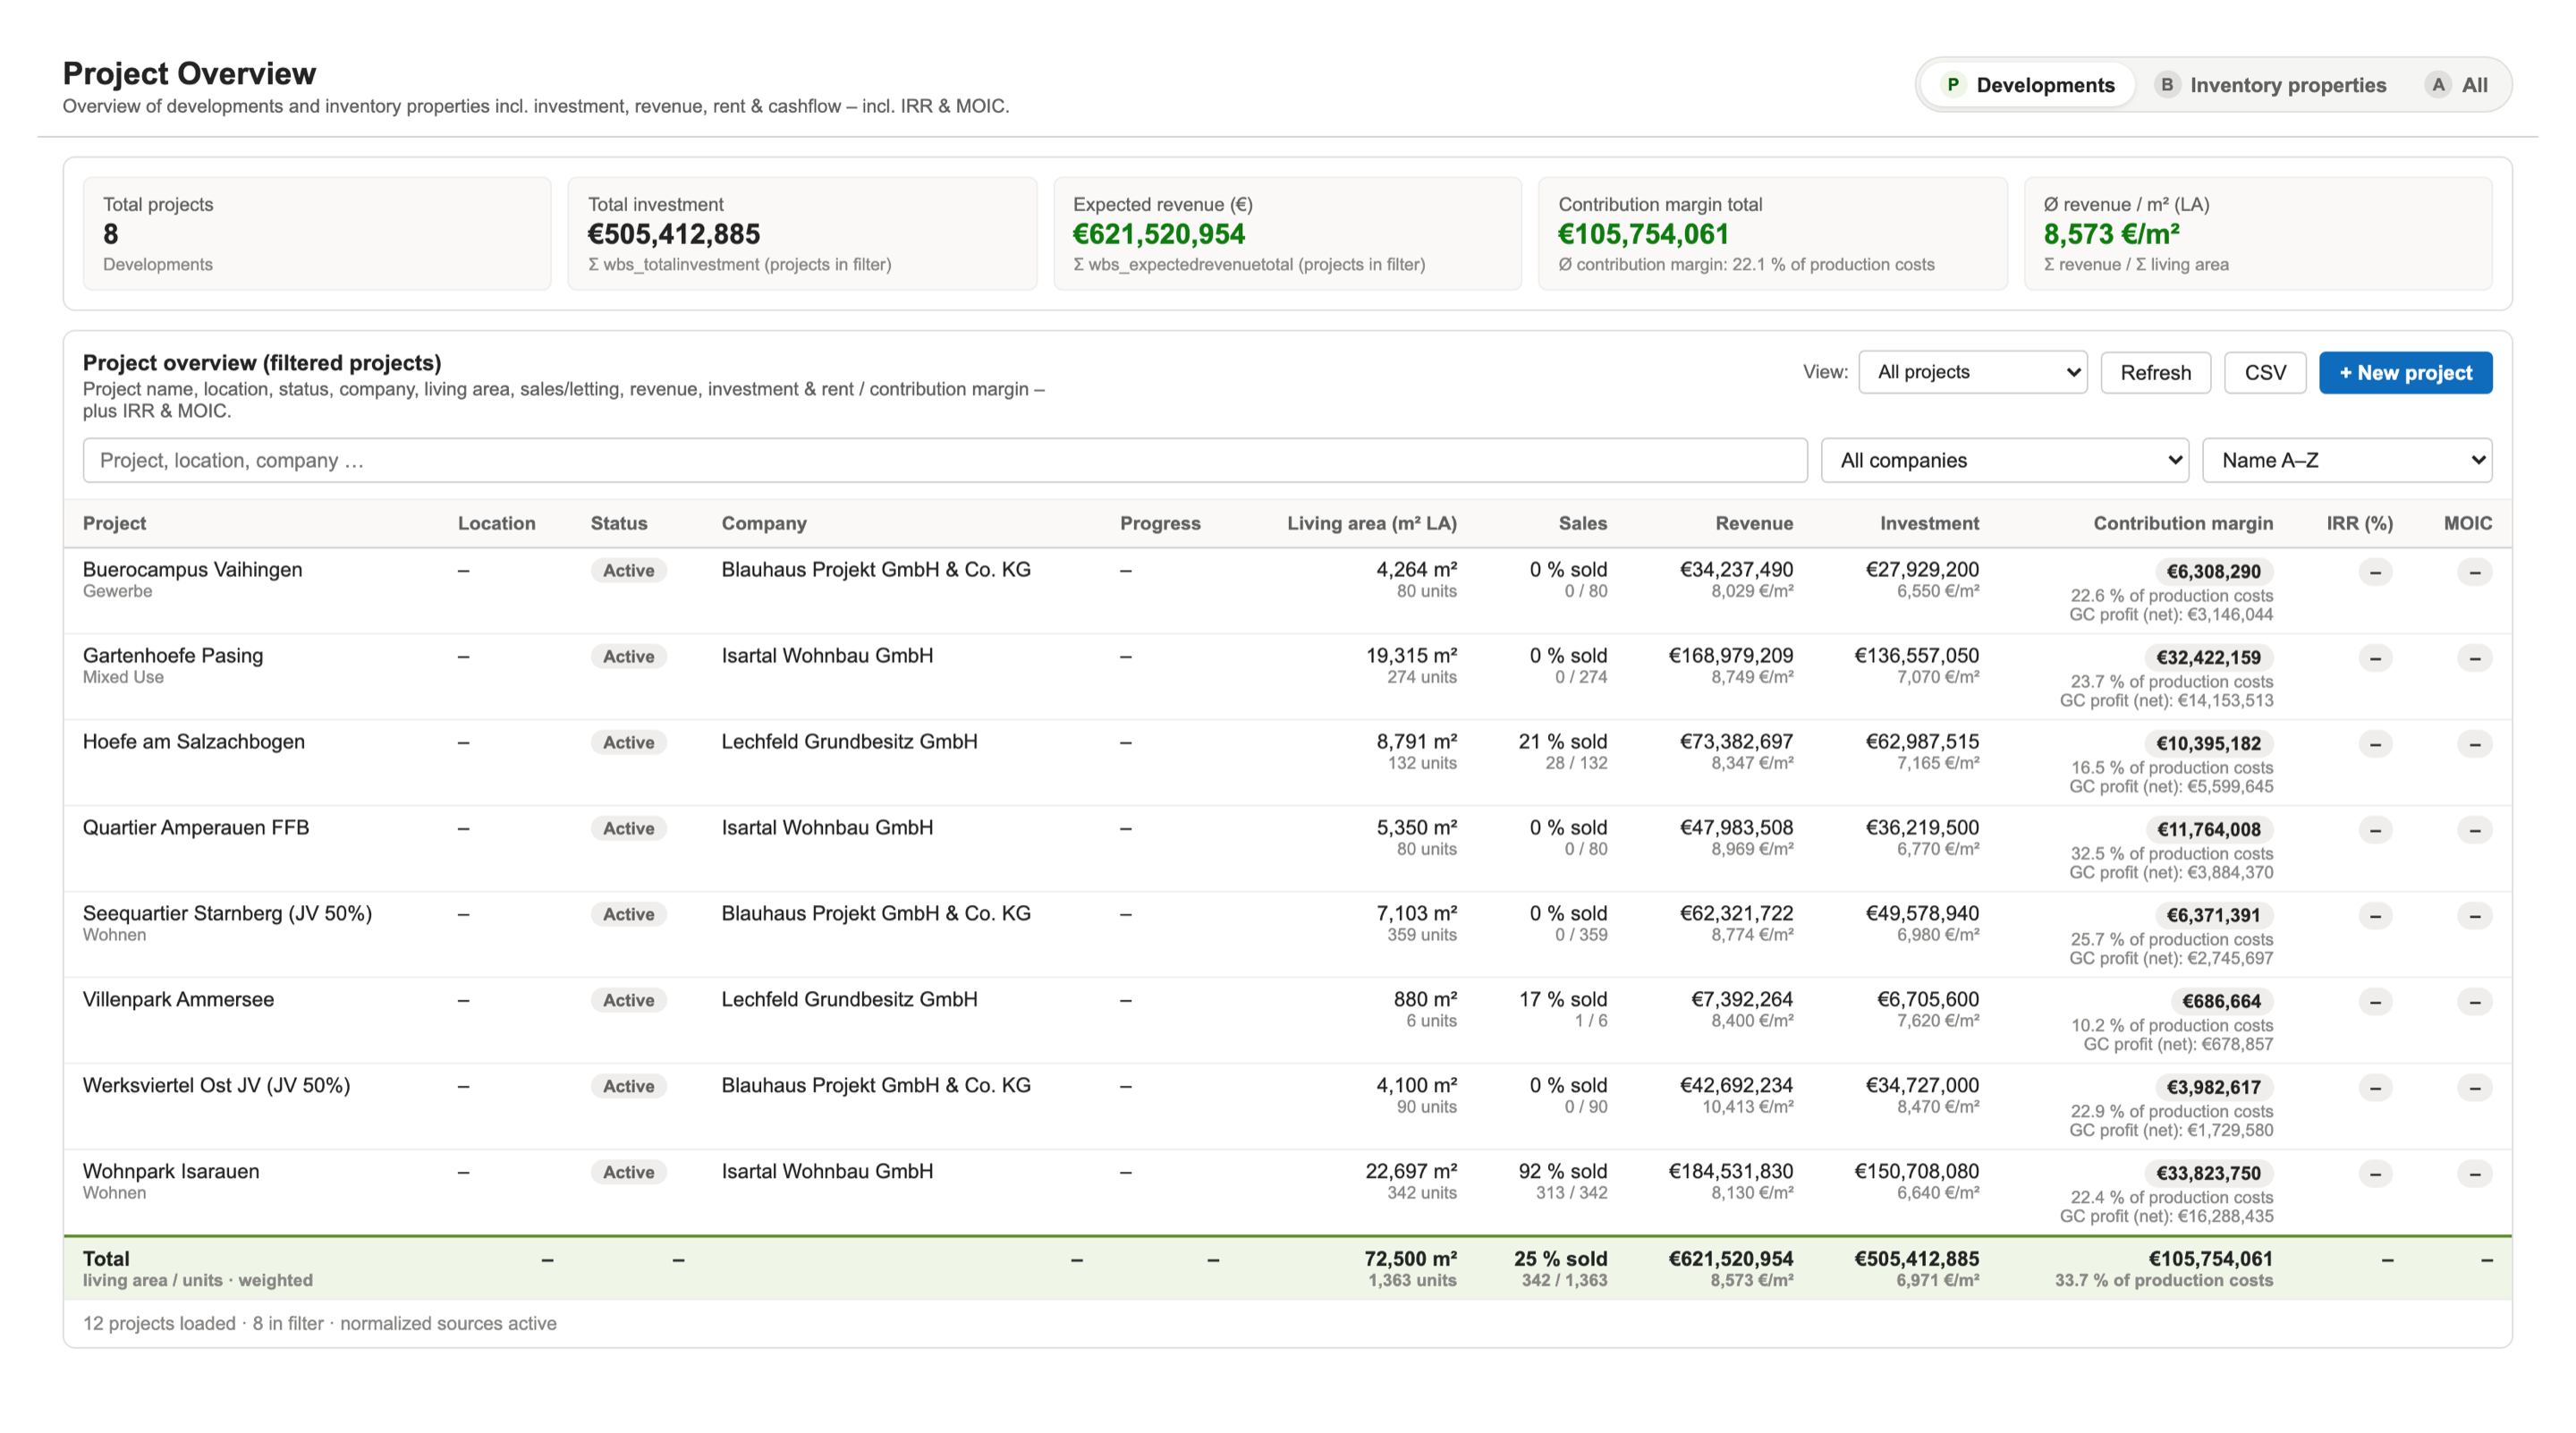Click the Refresh button
The width and height of the screenshot is (2576, 1433).
2155,372
